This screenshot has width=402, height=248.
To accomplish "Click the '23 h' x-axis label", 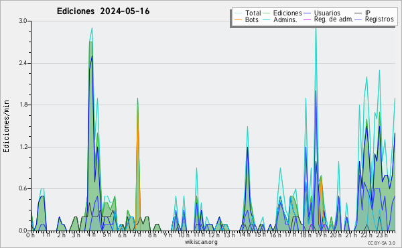I will pyautogui.click(x=382, y=235).
